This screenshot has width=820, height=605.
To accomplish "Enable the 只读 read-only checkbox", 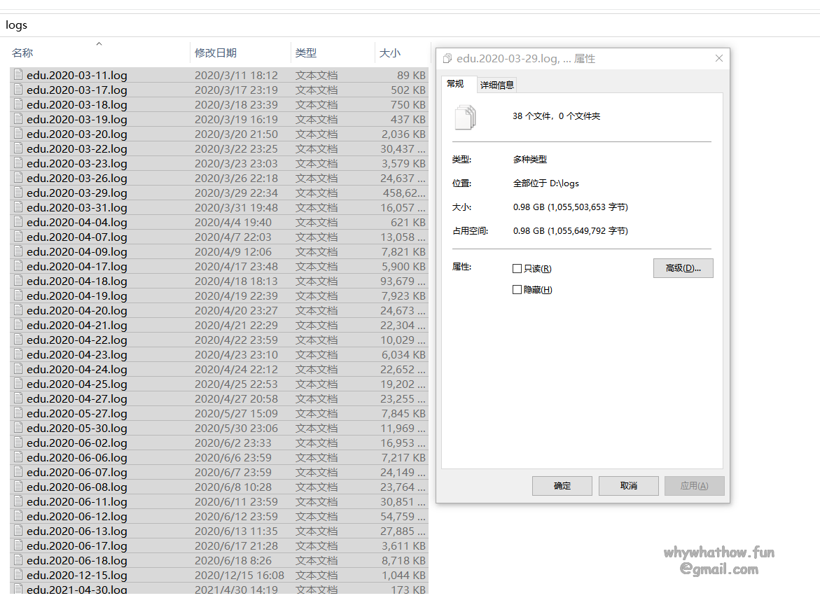I will (x=517, y=269).
